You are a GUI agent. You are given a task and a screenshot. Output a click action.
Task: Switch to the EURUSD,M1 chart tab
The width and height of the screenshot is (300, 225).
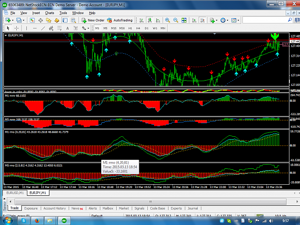[x=15, y=193]
